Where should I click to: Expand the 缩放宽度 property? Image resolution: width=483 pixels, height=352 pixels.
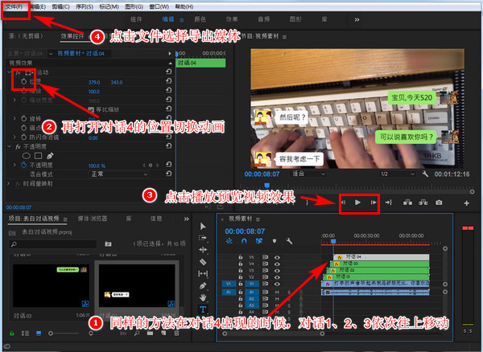click(14, 100)
